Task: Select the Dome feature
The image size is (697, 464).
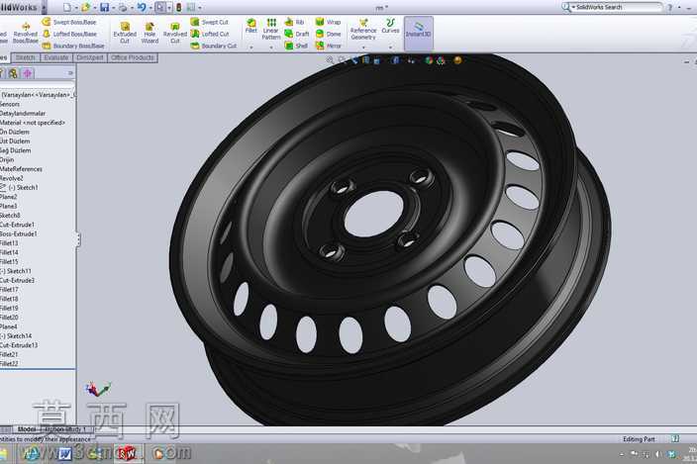Action: (328, 34)
